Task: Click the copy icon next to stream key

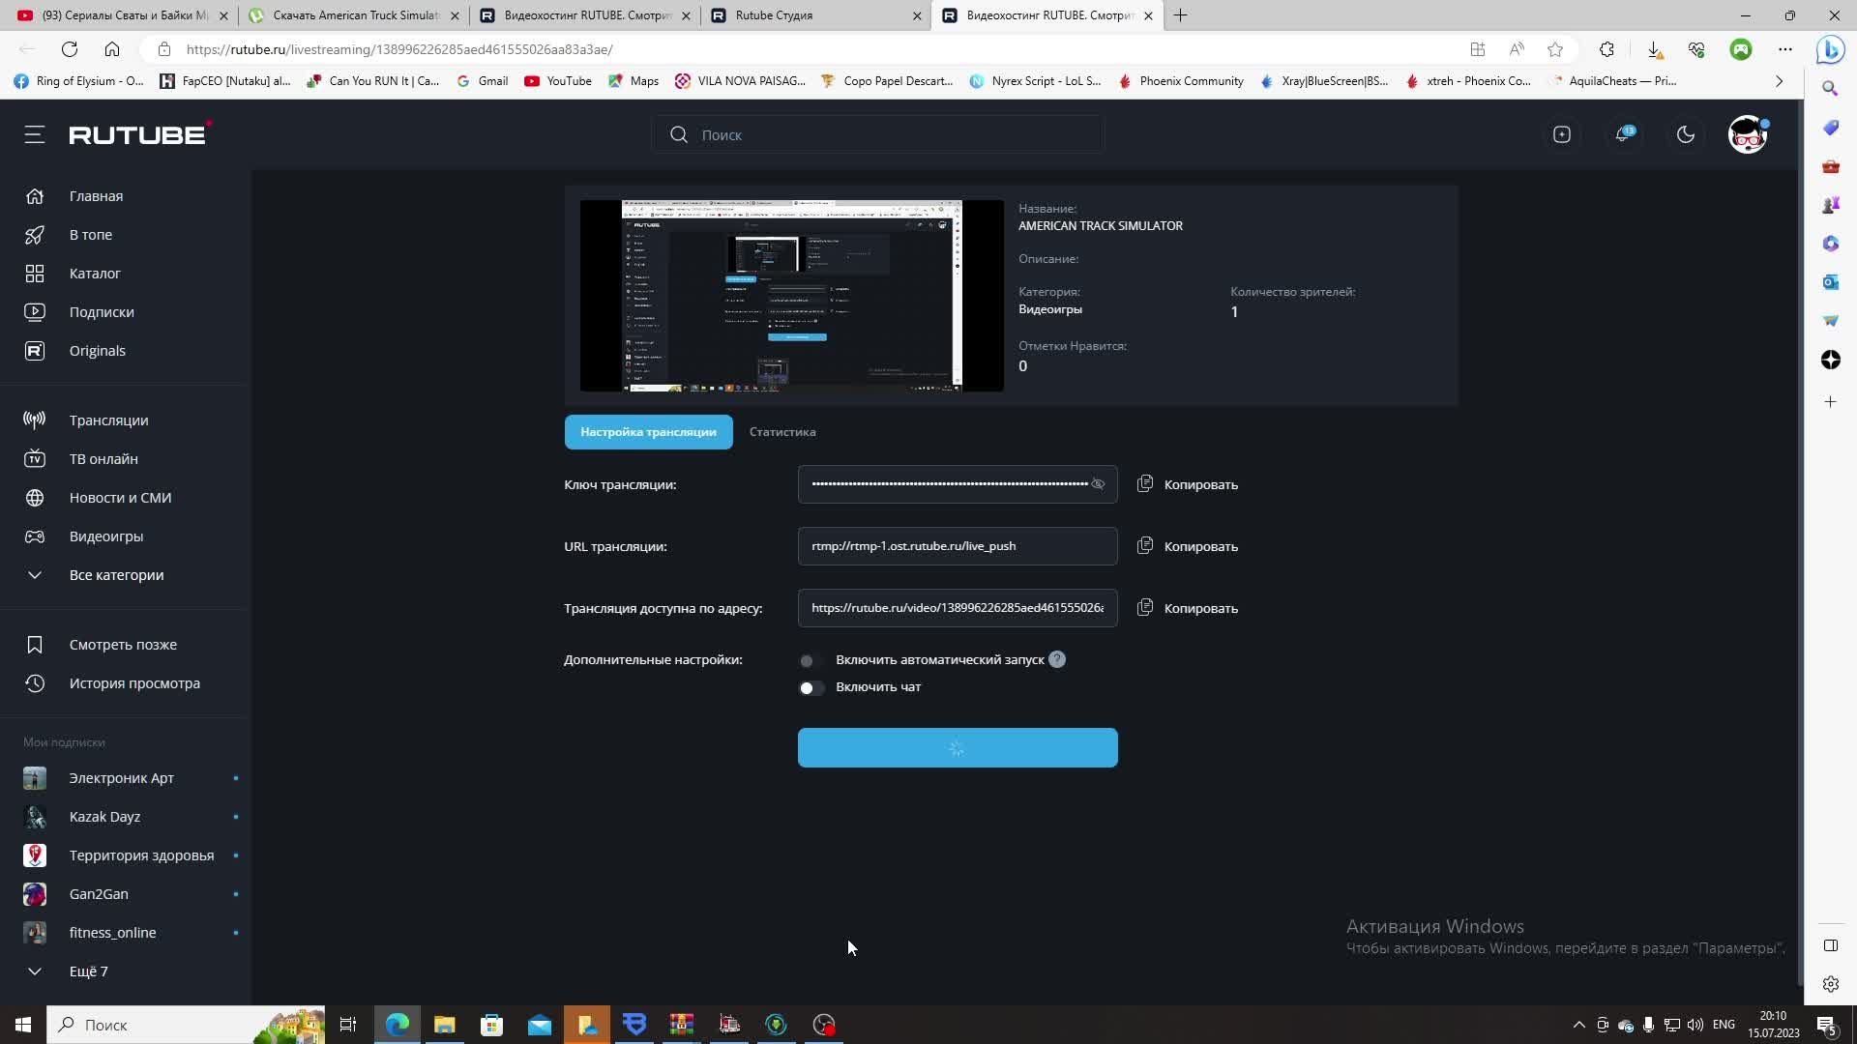Action: point(1145,483)
